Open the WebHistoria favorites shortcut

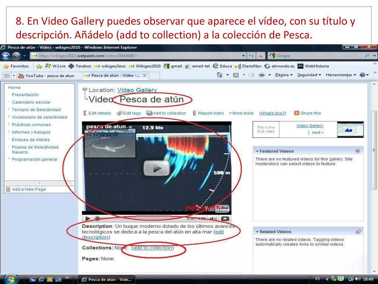click(313, 66)
